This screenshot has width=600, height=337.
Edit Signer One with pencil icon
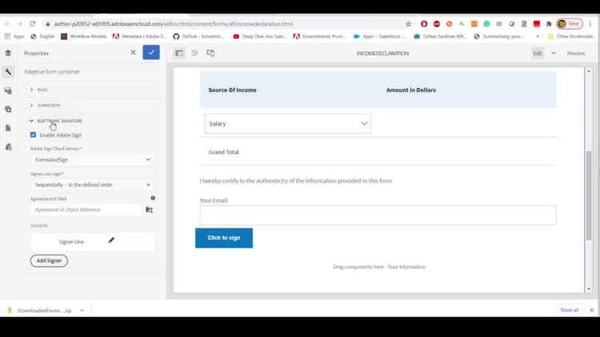tap(111, 240)
